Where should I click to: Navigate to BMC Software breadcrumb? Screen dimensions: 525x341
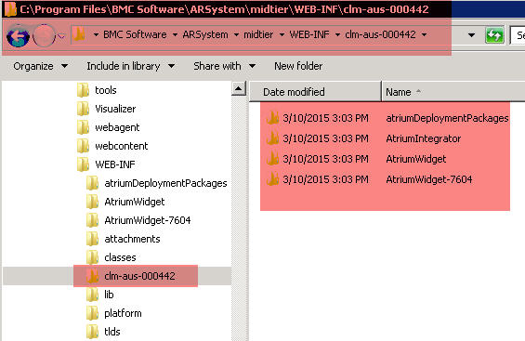[x=135, y=34]
